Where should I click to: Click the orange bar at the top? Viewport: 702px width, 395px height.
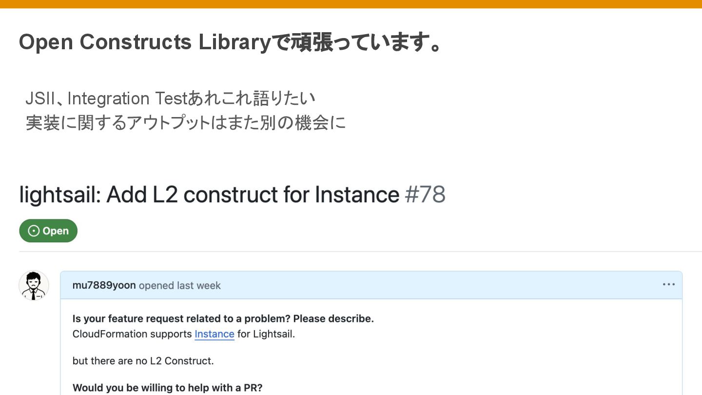tap(351, 4)
